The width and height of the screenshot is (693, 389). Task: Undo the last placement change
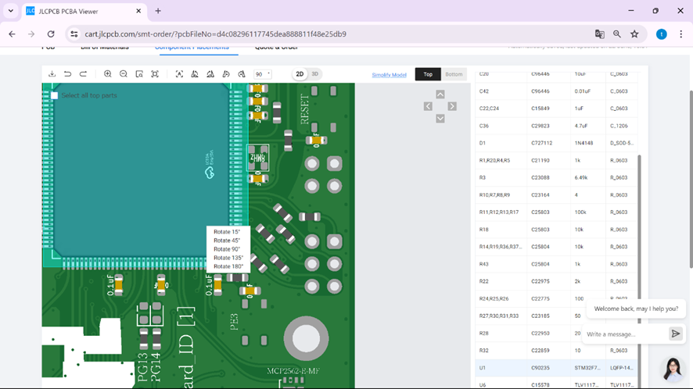pos(67,73)
